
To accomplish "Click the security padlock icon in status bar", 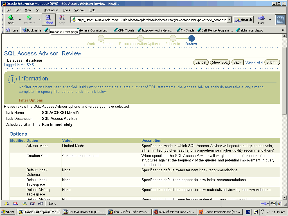I will (x=279, y=204).
